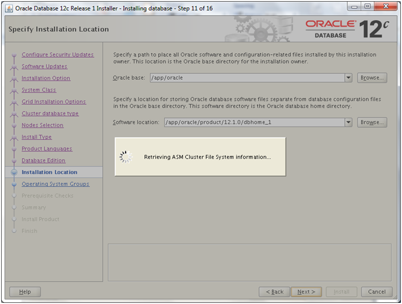Click the spinning progress indicator icon
402x304 pixels.
pyautogui.click(x=125, y=157)
